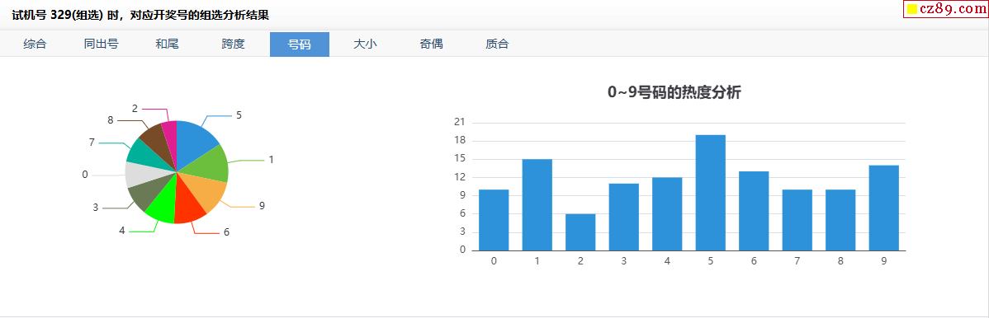
Task: Click the red pie slice labeled 6
Action: [x=188, y=203]
